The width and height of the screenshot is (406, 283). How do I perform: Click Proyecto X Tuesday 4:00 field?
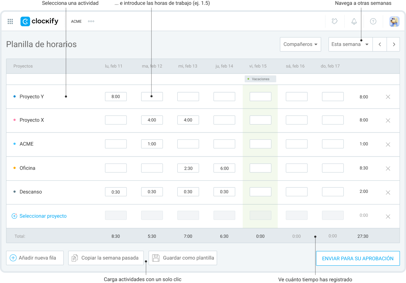tap(152, 120)
